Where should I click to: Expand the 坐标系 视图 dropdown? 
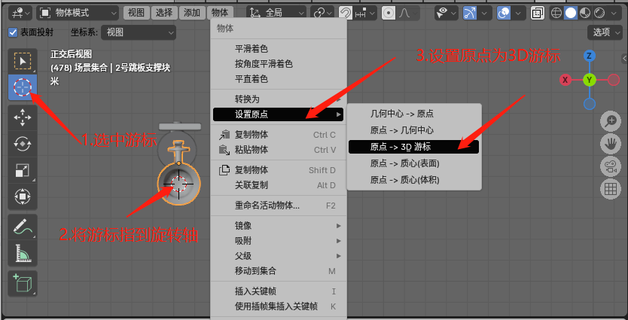(x=139, y=32)
